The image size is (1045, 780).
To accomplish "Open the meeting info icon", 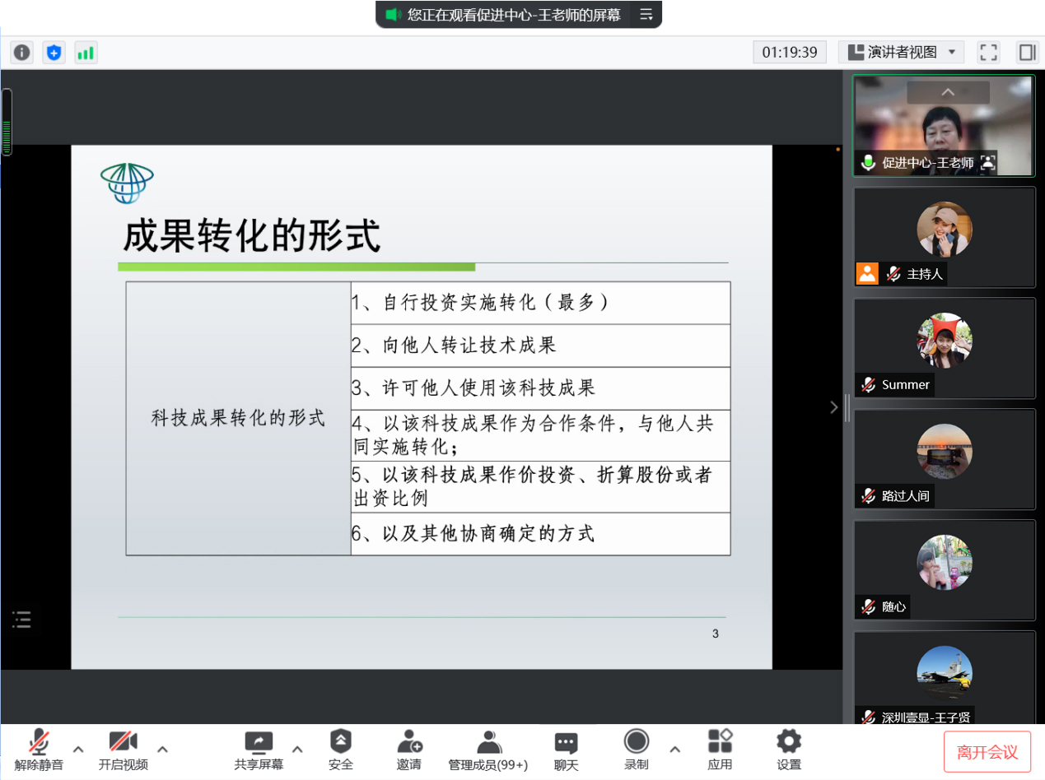I will [x=21, y=53].
